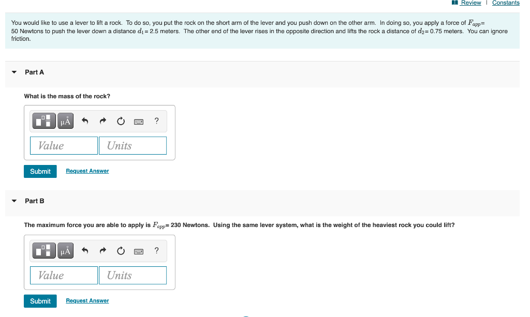Viewport: 530px width, 317px height.
Task: Request Answer for Part A
Action: (87, 171)
